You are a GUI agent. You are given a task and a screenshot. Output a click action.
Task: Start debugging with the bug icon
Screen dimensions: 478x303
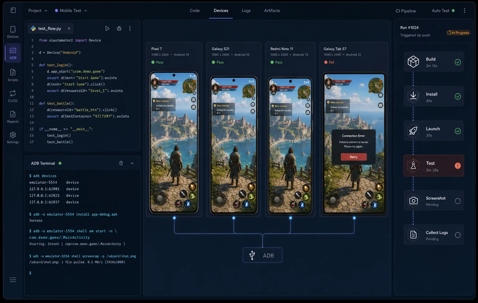pyautogui.click(x=119, y=28)
